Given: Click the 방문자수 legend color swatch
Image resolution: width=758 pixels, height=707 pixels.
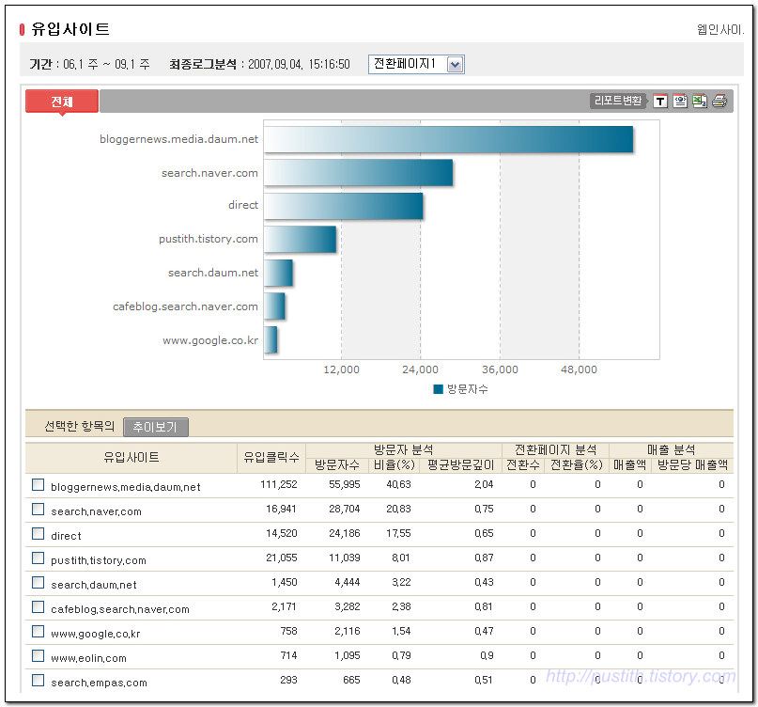Looking at the screenshot, I should coord(439,389).
